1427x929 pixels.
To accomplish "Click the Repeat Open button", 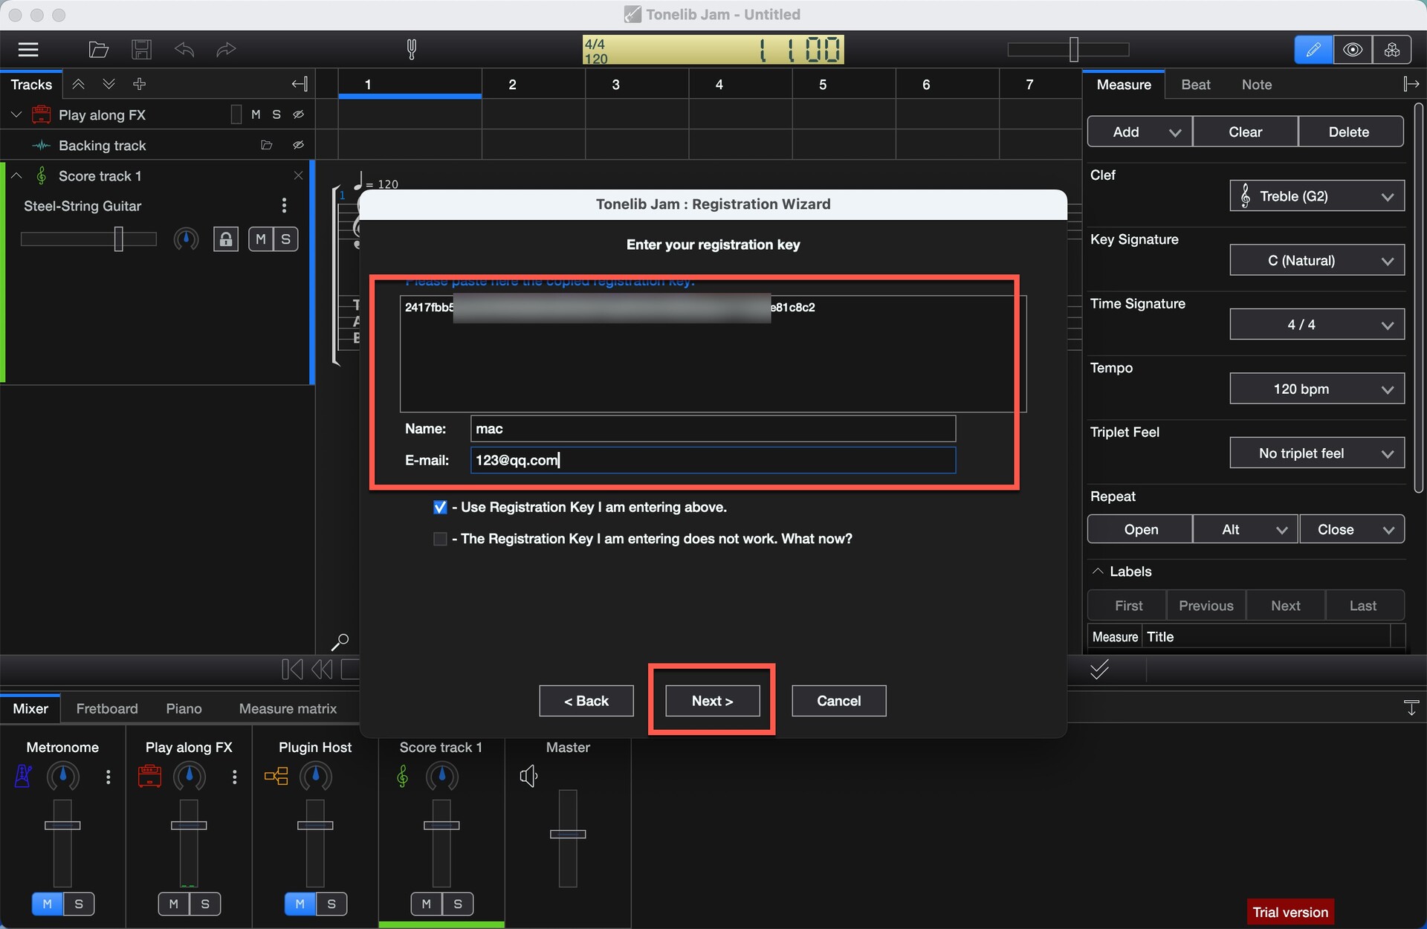I will pos(1141,529).
